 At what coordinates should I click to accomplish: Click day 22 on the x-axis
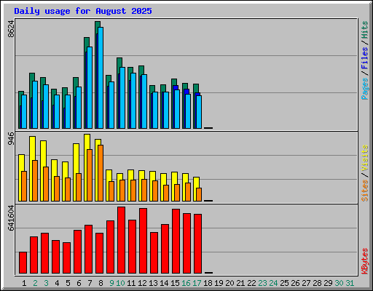pyautogui.click(x=251, y=283)
